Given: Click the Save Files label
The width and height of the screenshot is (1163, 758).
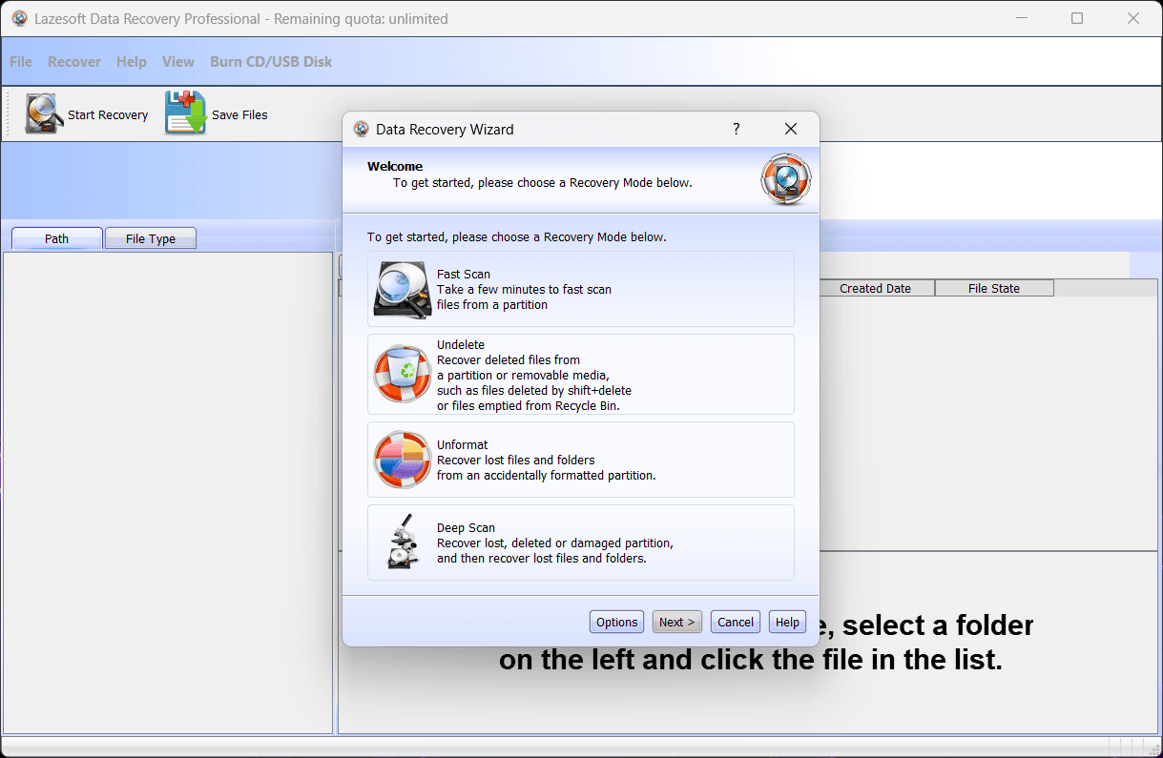Looking at the screenshot, I should coord(239,114).
